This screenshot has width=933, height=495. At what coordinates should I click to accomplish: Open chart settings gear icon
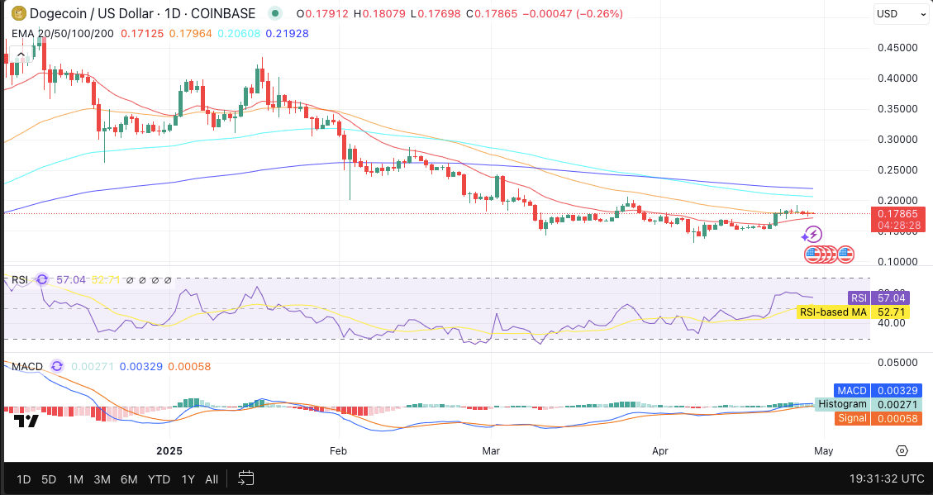(x=902, y=451)
